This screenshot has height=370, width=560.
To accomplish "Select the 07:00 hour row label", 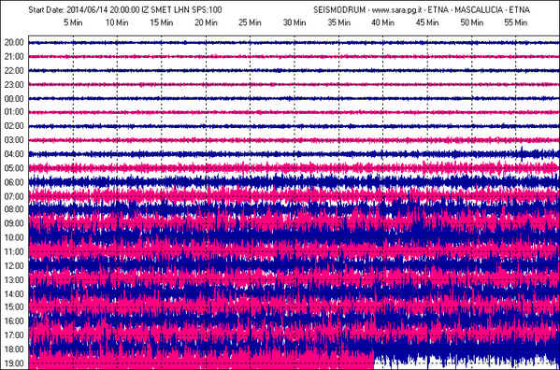I will (14, 196).
